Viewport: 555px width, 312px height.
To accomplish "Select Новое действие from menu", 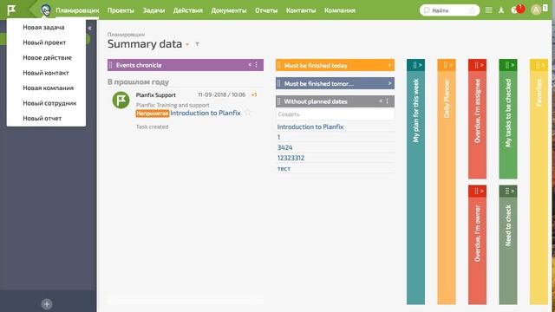I will click(x=47, y=58).
